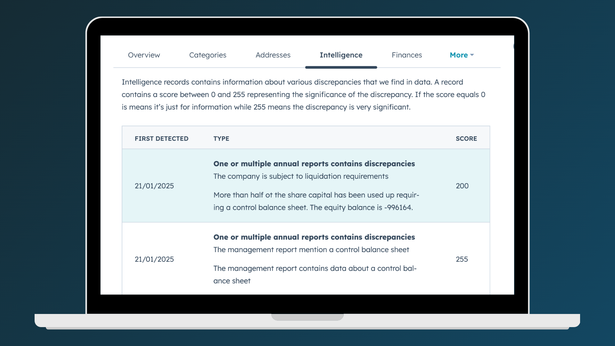Select the score value 255

point(462,259)
